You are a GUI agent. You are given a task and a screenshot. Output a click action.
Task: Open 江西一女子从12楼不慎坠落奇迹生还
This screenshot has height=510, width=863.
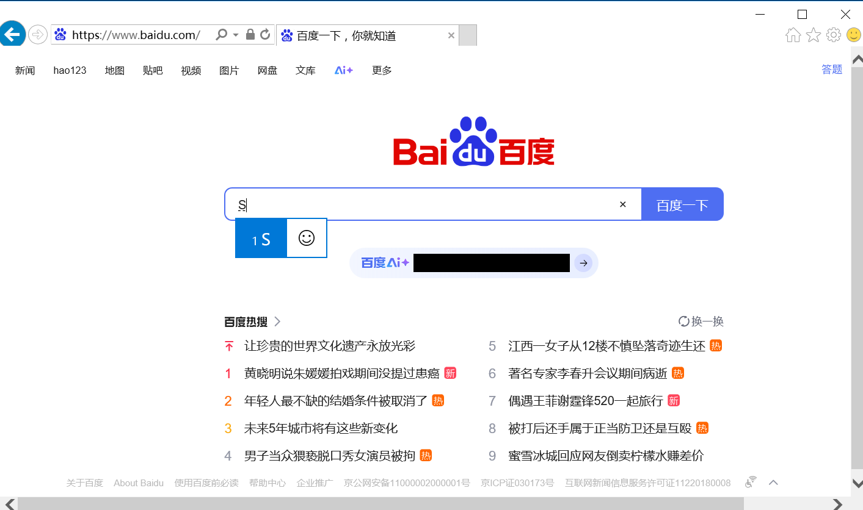pyautogui.click(x=607, y=346)
